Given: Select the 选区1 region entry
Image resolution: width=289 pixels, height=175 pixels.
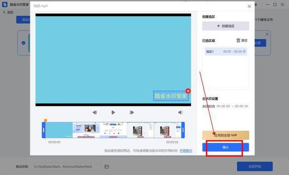Looking at the screenshot, I should pyautogui.click(x=226, y=51).
